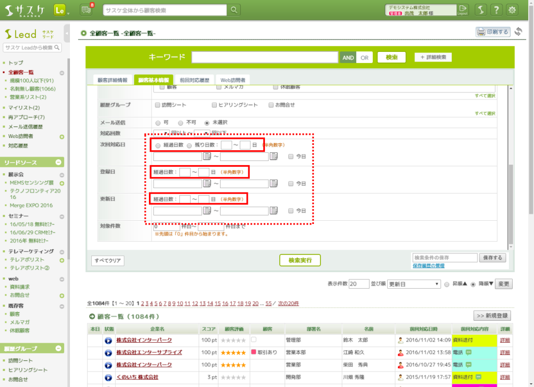Screen dimensions: 534x387
Task: Open the help question mark icon
Action: pos(496,10)
